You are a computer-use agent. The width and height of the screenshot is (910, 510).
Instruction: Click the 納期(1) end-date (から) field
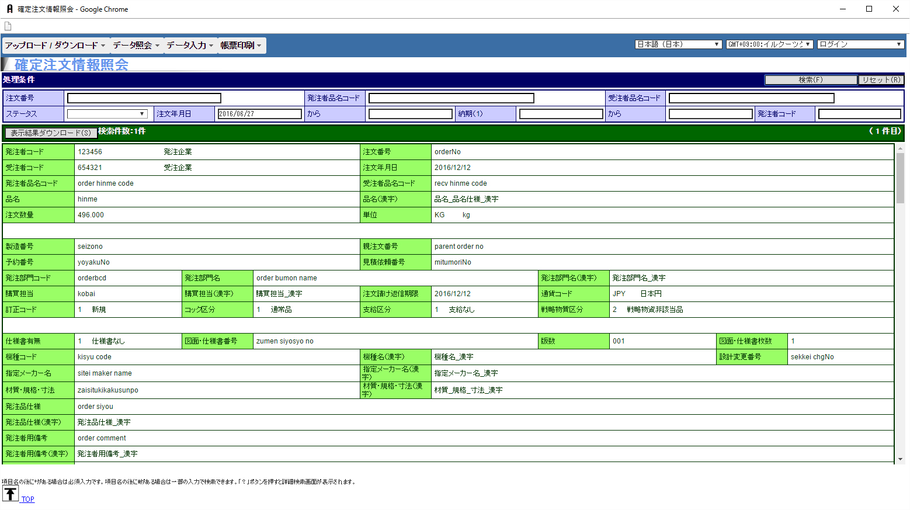click(711, 114)
